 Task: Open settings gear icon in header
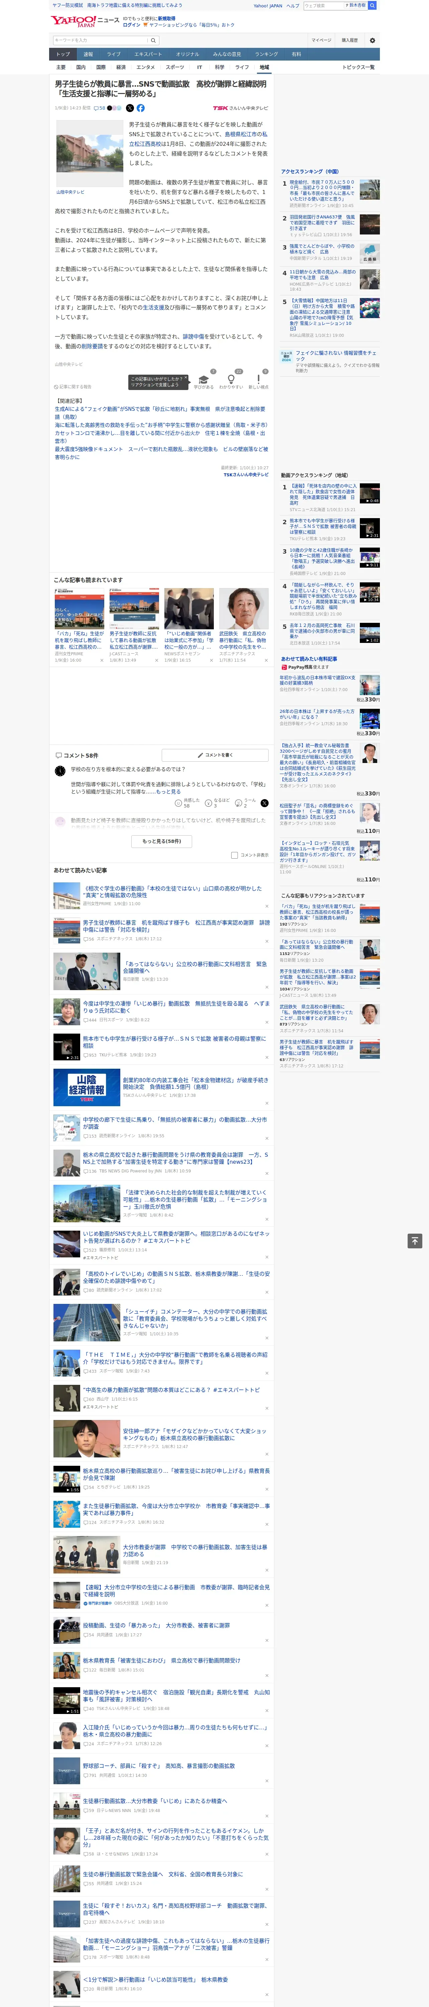(372, 40)
